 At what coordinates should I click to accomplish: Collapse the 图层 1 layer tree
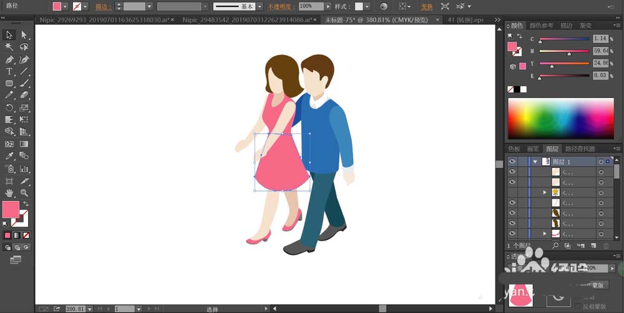[535, 161]
